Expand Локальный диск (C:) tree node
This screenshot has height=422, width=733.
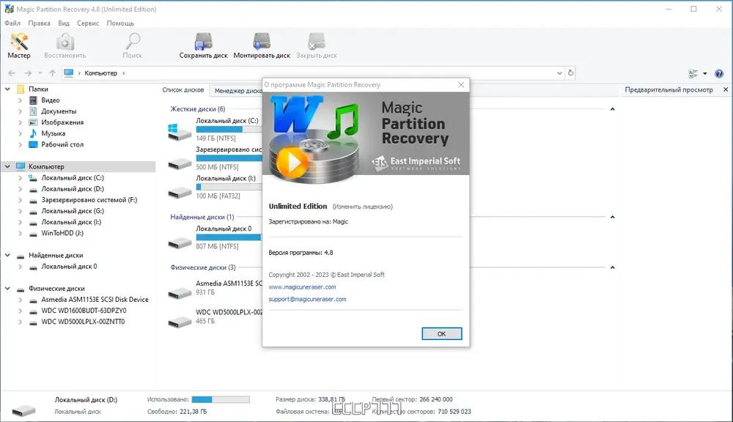(x=20, y=177)
